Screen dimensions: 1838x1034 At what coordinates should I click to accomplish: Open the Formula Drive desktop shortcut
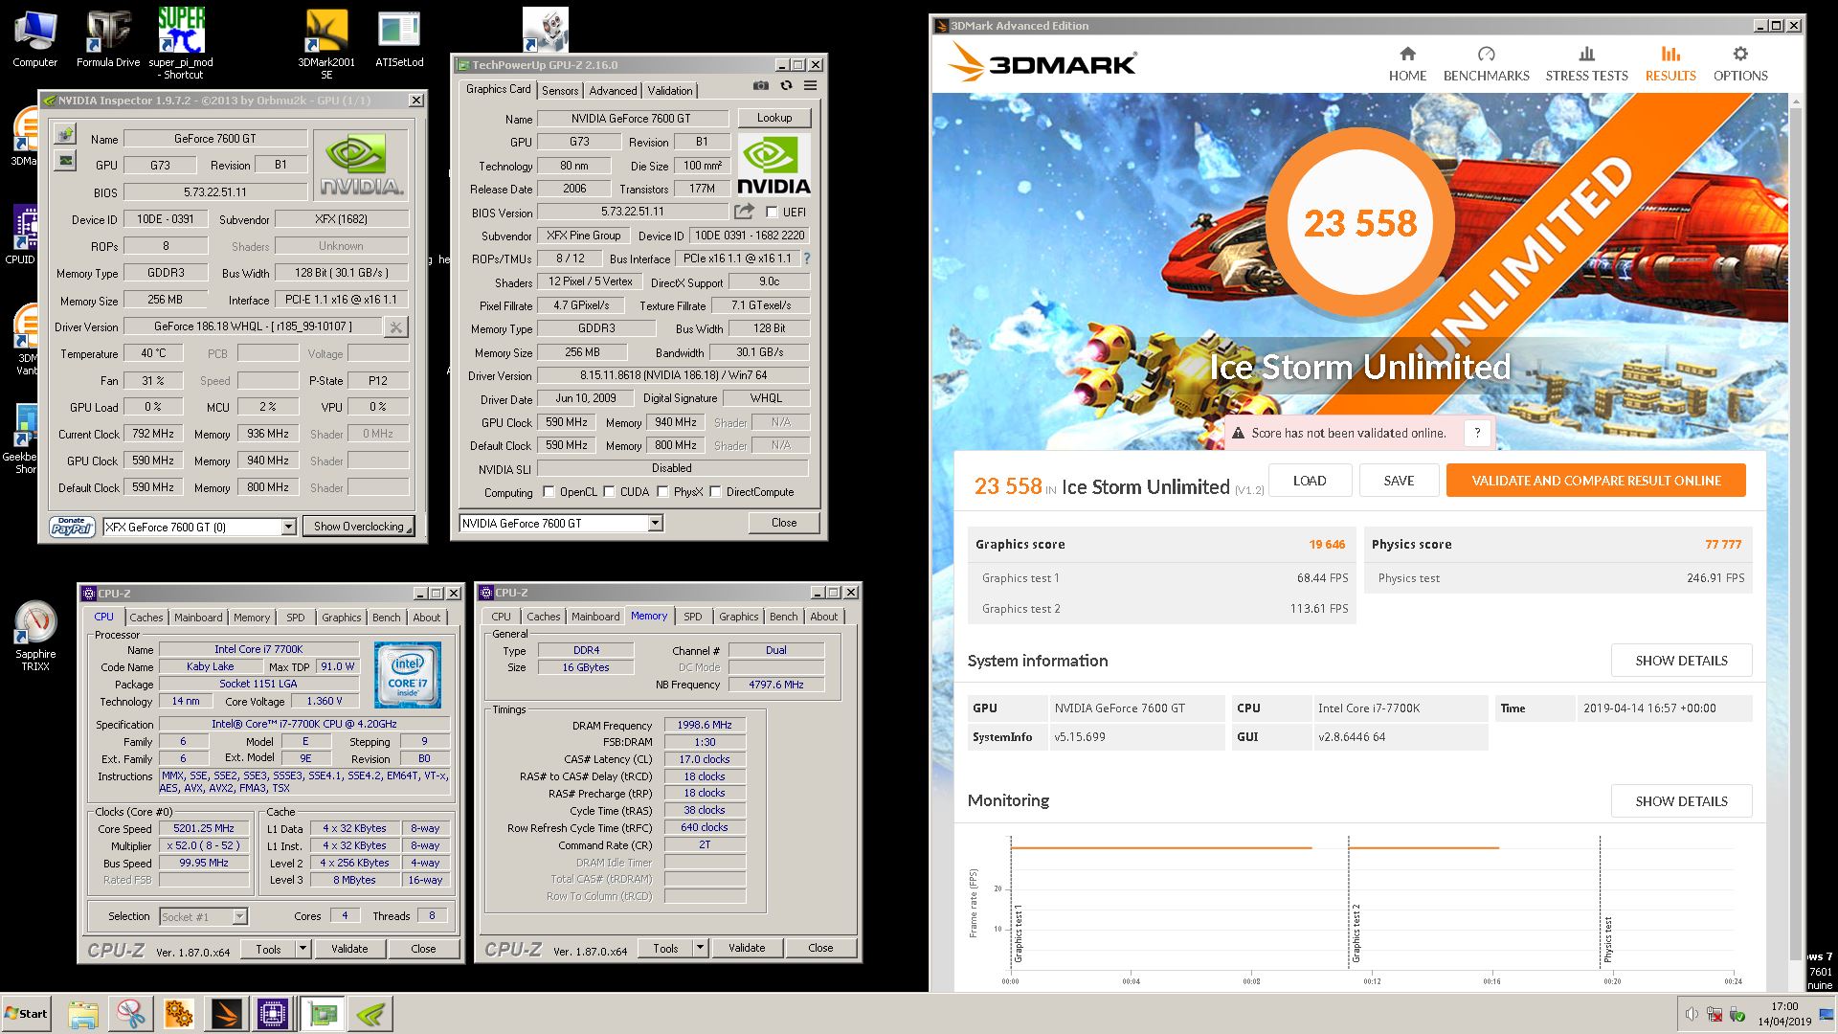pyautogui.click(x=108, y=39)
